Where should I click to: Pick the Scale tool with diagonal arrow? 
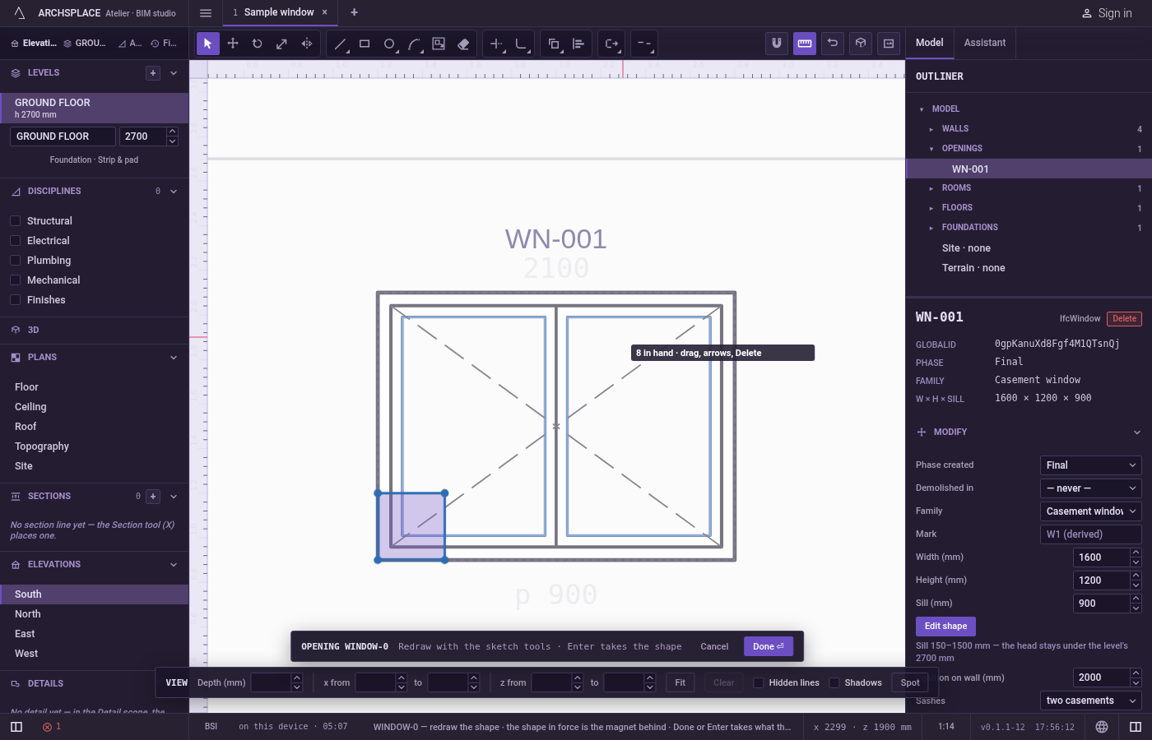coord(281,44)
